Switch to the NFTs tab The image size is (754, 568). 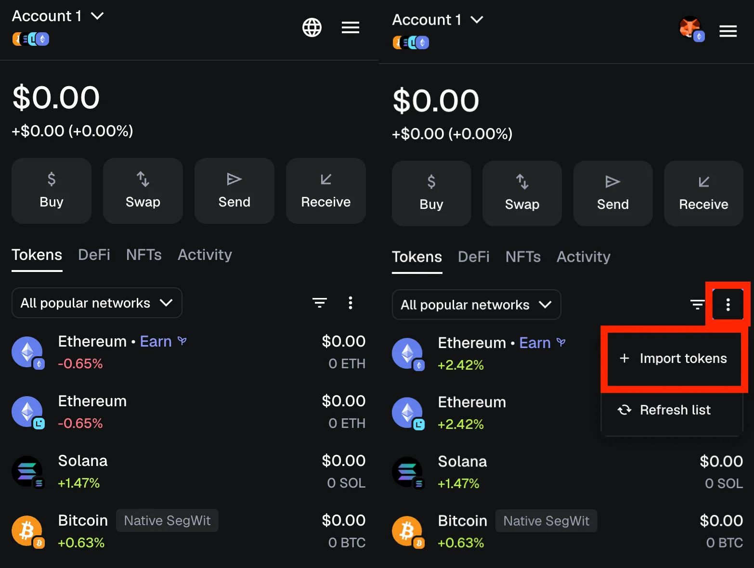pos(143,255)
